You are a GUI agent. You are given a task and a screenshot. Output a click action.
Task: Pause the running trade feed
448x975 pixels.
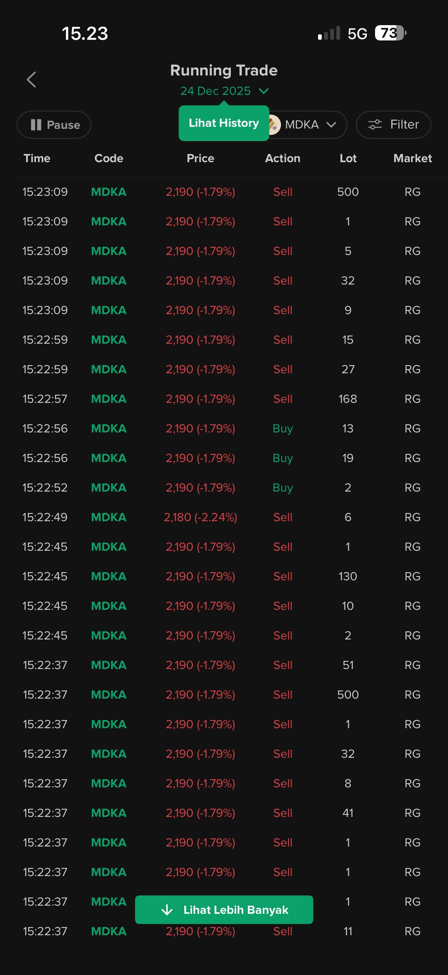pyautogui.click(x=54, y=125)
